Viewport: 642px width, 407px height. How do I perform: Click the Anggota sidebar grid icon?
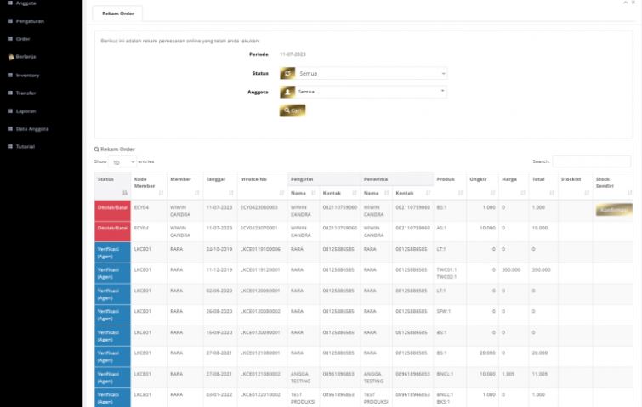click(x=10, y=3)
